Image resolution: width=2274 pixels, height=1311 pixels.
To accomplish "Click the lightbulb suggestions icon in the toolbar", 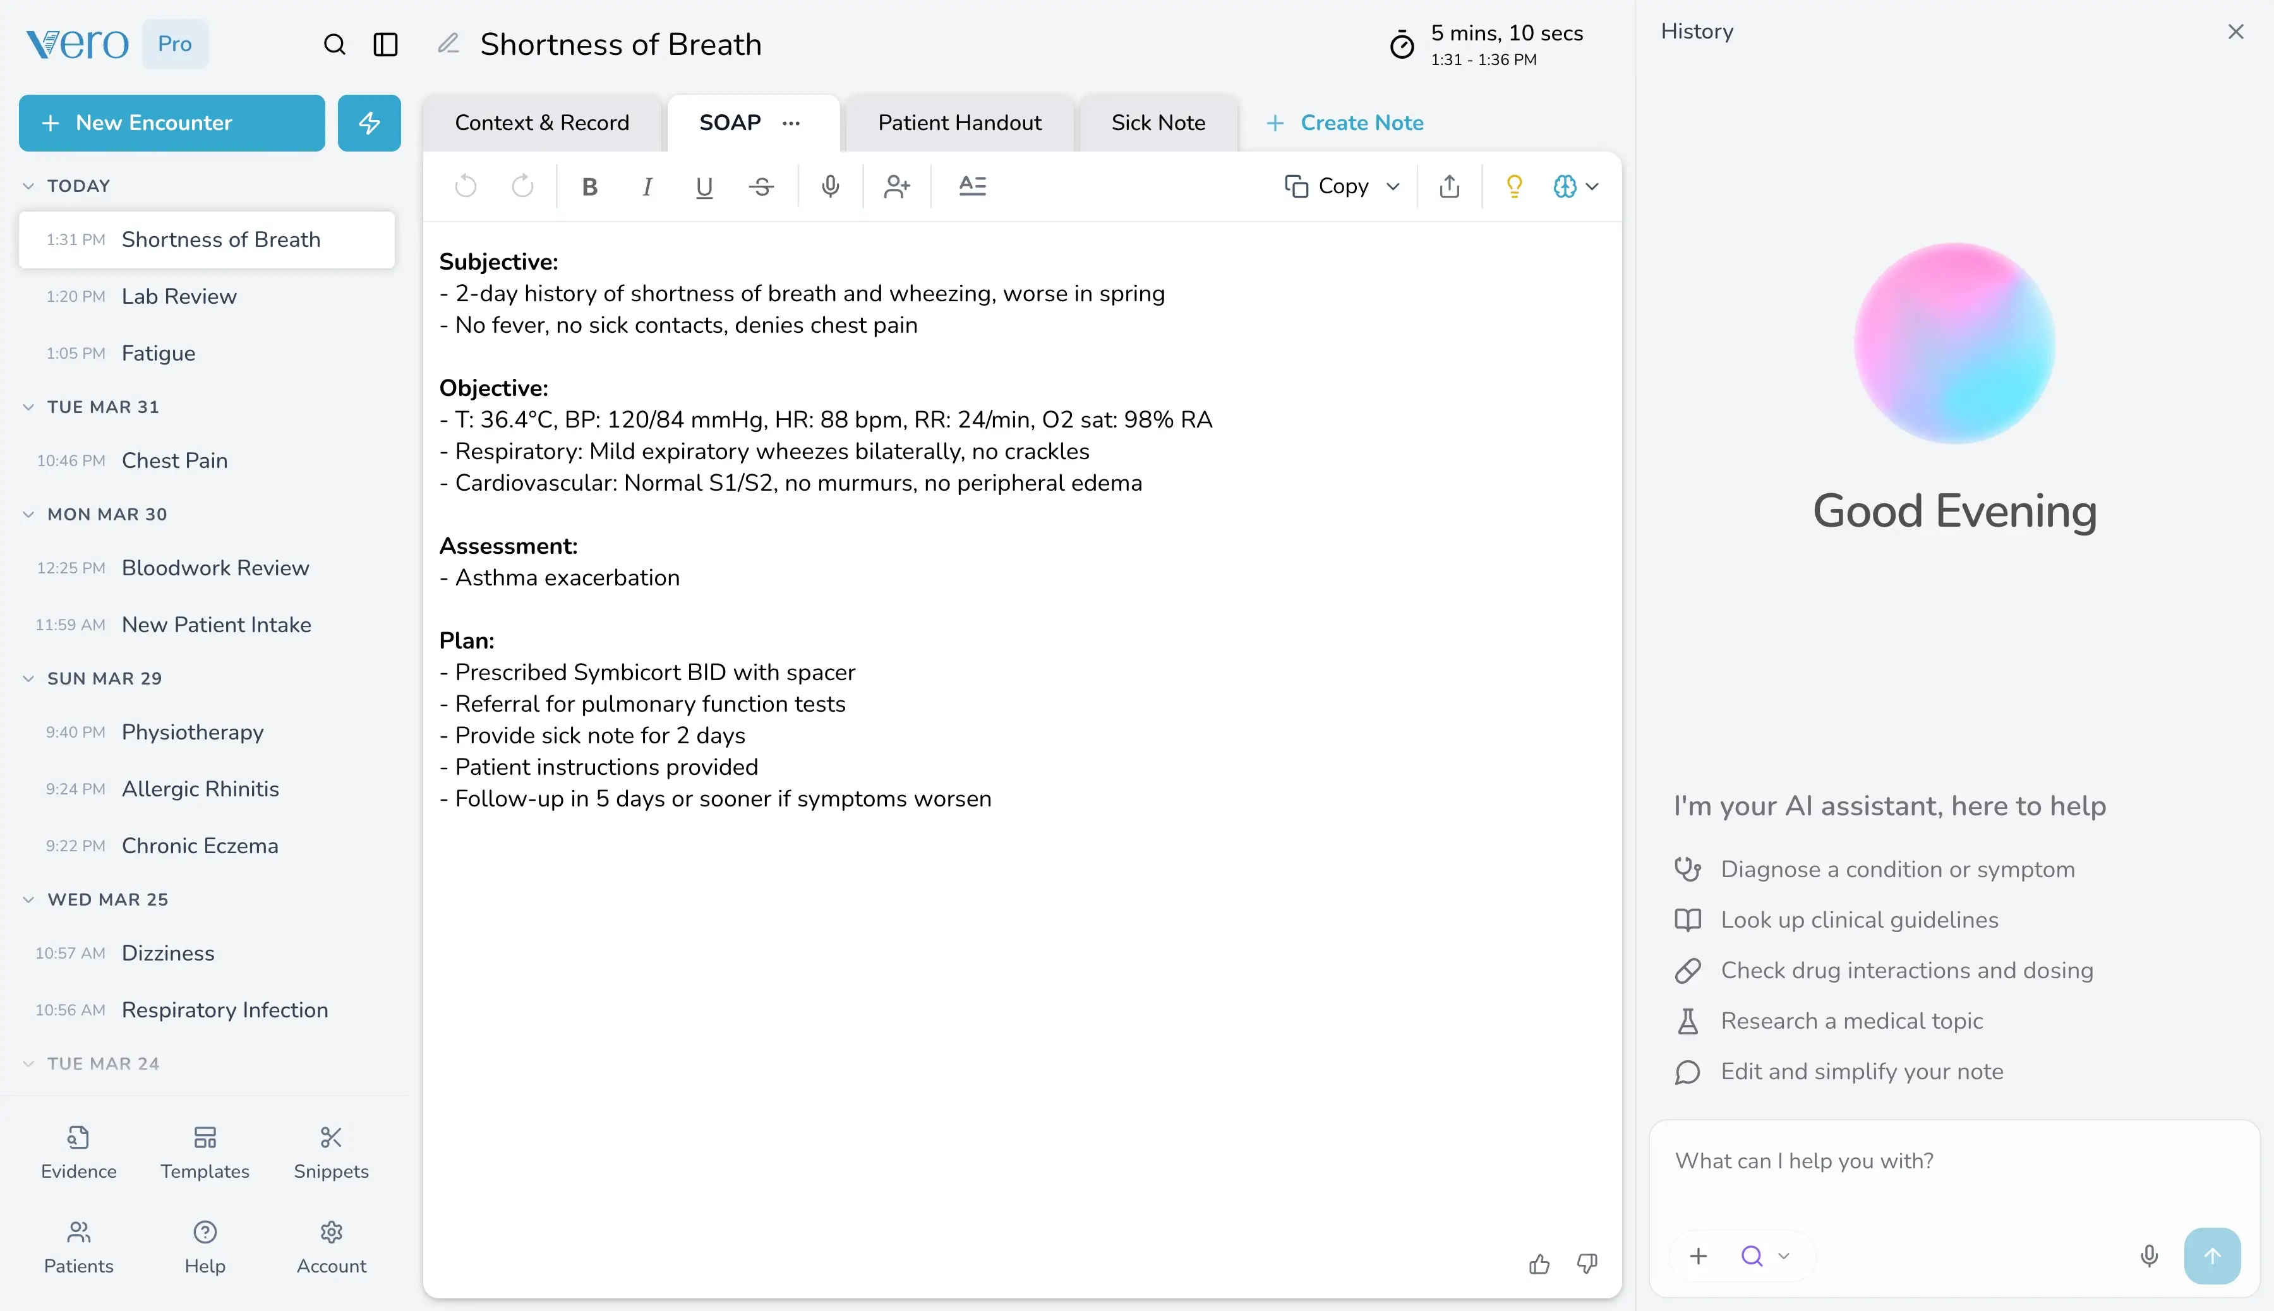I will point(1514,186).
